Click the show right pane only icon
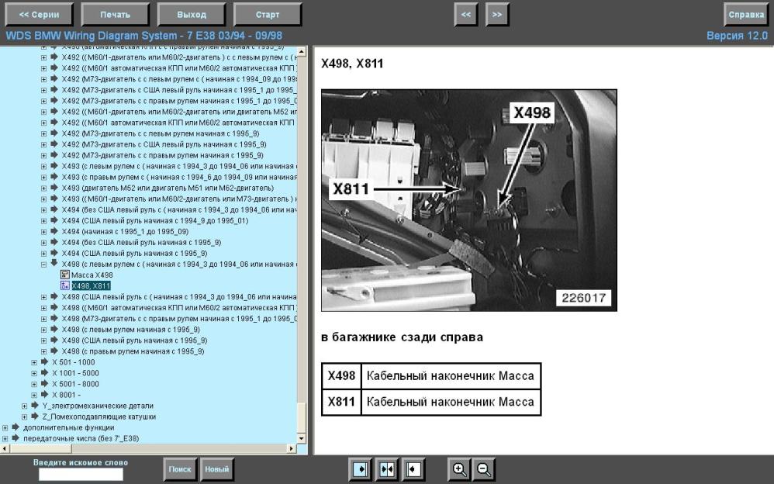 [361, 469]
